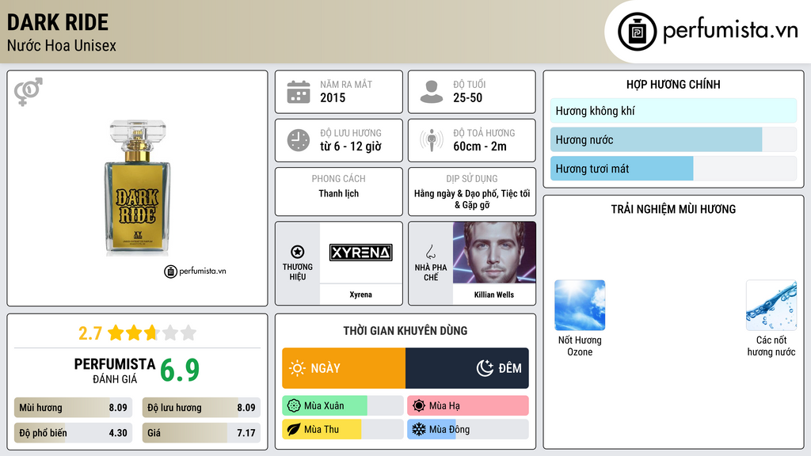Viewport: 811px width, 456px height.
Task: Click the sillage value 60cm - 2m
Action: (x=480, y=146)
